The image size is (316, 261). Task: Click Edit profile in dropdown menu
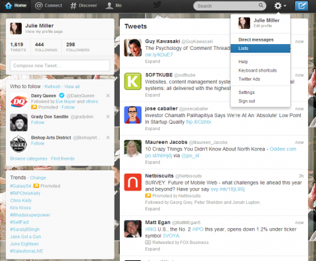pos(263,26)
